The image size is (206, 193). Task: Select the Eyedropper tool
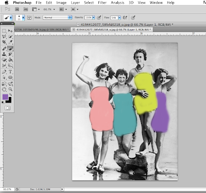(x=10, y=42)
